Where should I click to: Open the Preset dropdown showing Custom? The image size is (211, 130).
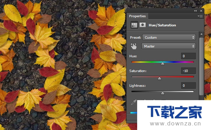click(x=169, y=37)
